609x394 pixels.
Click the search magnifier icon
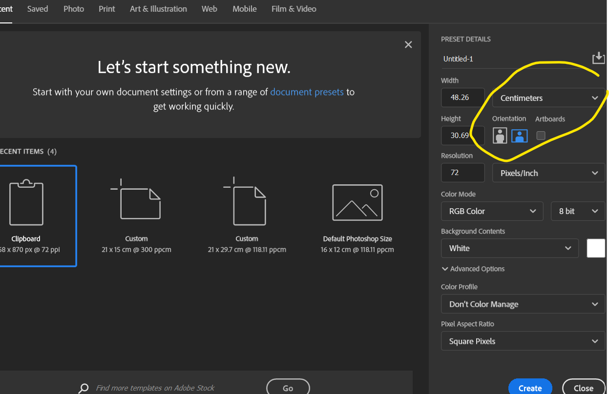(84, 388)
